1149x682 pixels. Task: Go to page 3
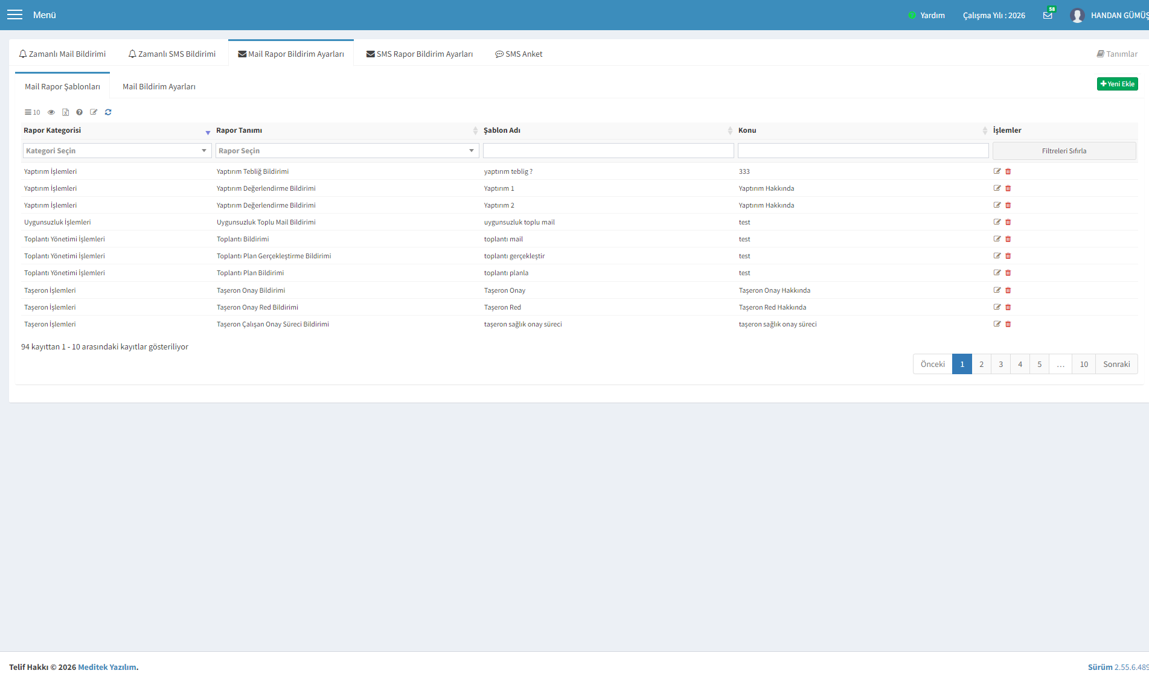pyautogui.click(x=1001, y=364)
